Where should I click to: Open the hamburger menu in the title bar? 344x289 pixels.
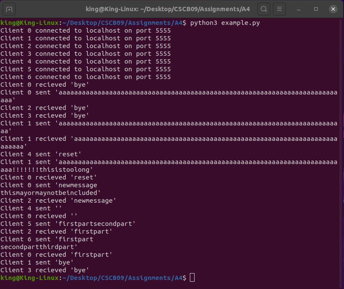click(279, 9)
